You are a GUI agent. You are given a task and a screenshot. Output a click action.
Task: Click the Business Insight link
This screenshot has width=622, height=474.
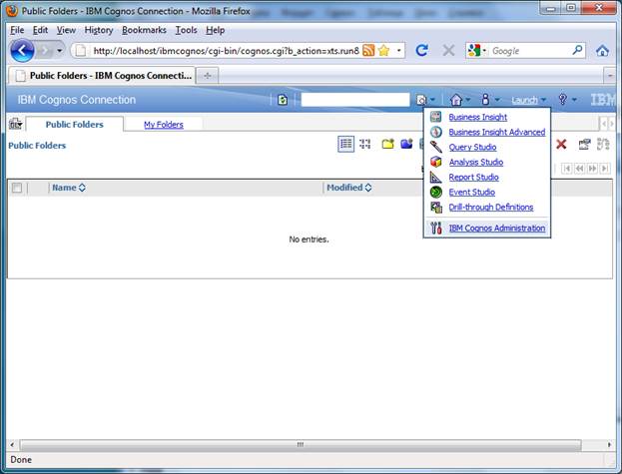[477, 117]
